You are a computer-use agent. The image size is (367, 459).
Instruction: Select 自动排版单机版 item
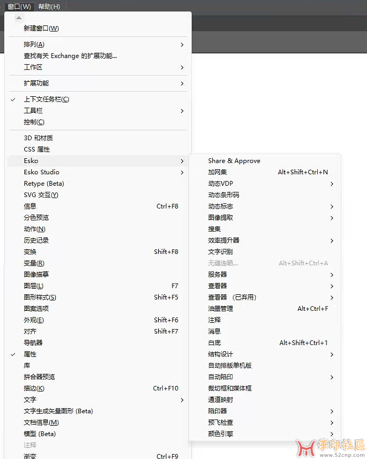(265, 366)
